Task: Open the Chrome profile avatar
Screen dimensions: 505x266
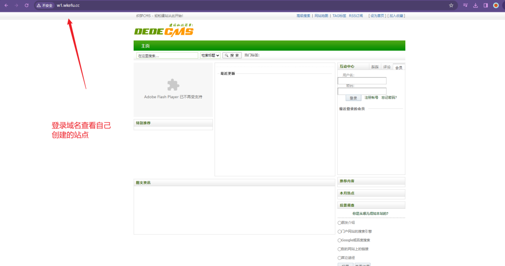Action: coord(496,5)
